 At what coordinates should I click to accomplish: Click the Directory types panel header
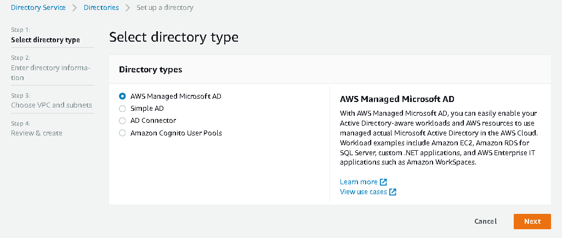coord(151,70)
